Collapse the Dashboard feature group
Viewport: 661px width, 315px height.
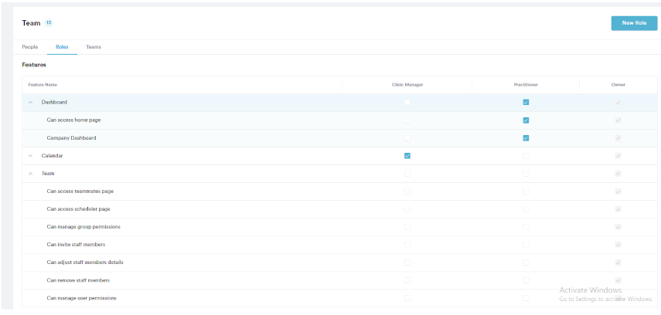pyautogui.click(x=31, y=103)
